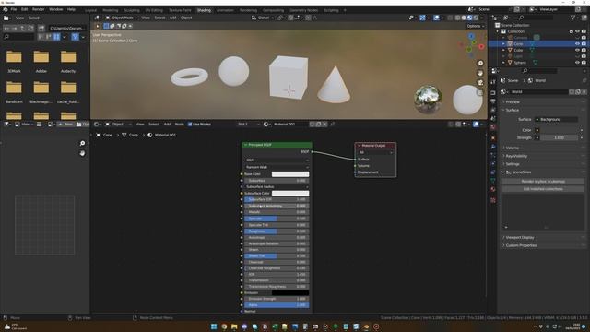Click the Base Color white swatch
This screenshot has width=590, height=332.
(x=290, y=174)
